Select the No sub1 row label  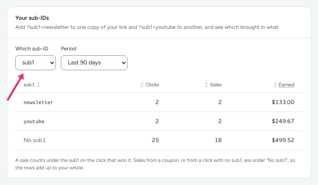point(35,140)
